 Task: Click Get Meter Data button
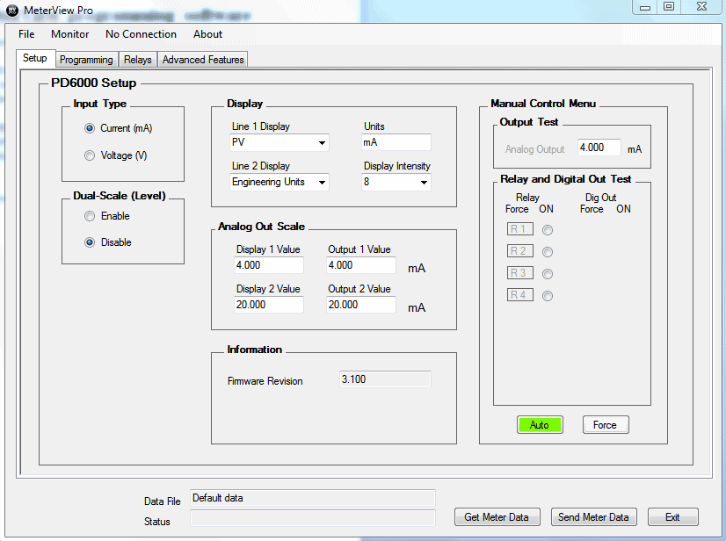click(x=497, y=517)
